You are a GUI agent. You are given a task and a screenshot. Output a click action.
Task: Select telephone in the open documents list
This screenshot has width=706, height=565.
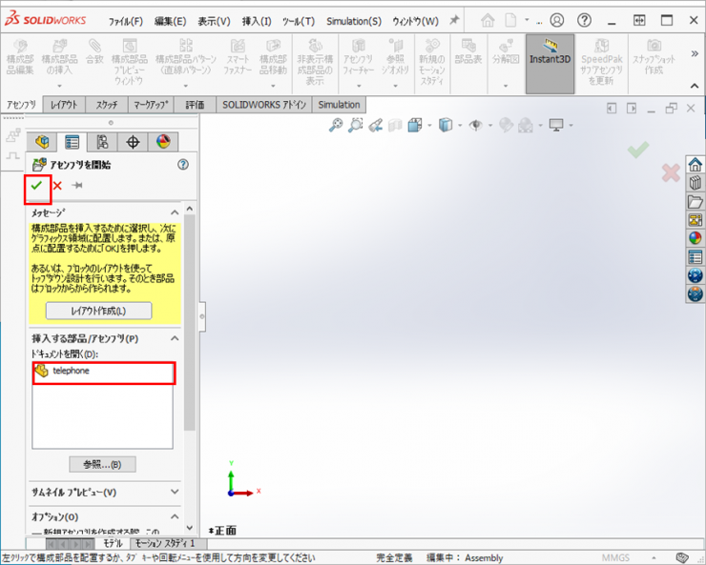click(x=71, y=371)
